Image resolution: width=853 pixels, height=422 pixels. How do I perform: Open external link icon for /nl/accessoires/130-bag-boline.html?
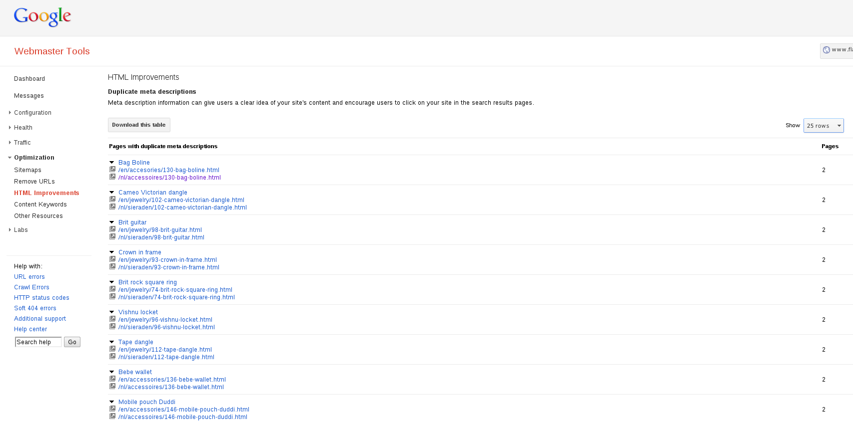pyautogui.click(x=112, y=177)
